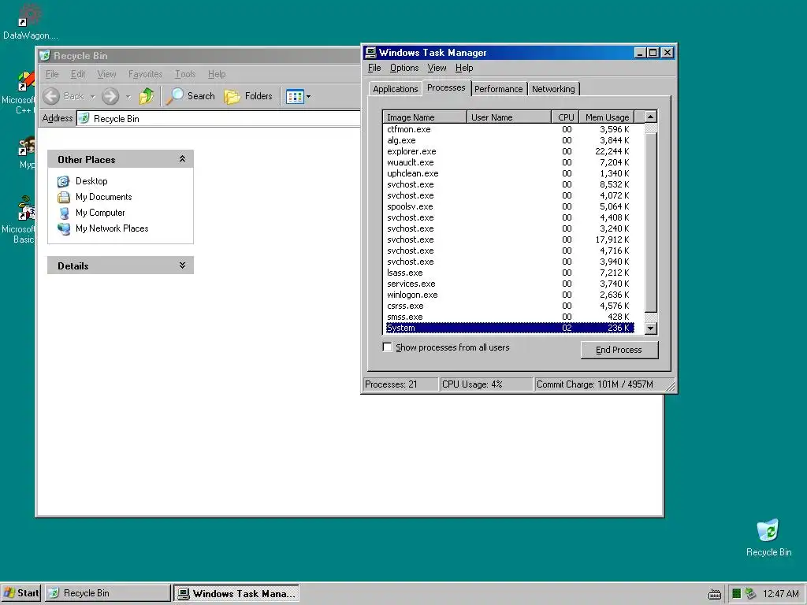Sort processes by the Image Name column header

425,117
